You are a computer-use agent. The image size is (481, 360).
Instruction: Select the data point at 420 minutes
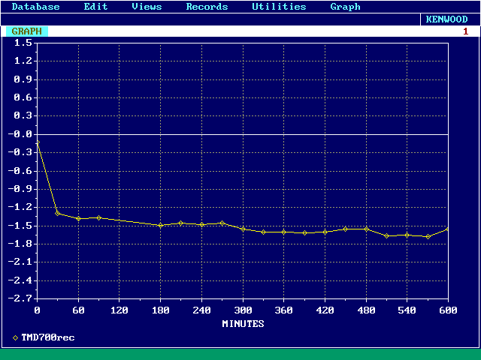point(325,232)
